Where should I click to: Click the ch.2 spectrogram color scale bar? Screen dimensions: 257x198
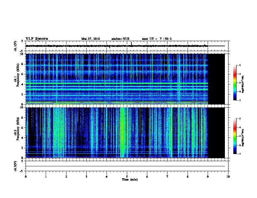[x=235, y=136]
